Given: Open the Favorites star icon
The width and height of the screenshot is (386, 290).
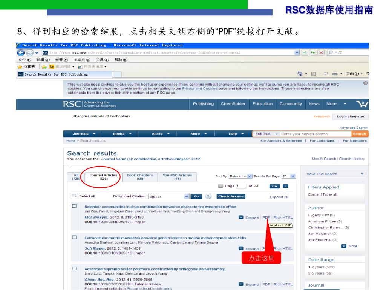Looking at the screenshot, I should pyautogui.click(x=20, y=66).
